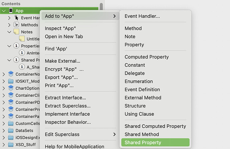
Task: Click the App device icon in navigator
Action: point(11,11)
